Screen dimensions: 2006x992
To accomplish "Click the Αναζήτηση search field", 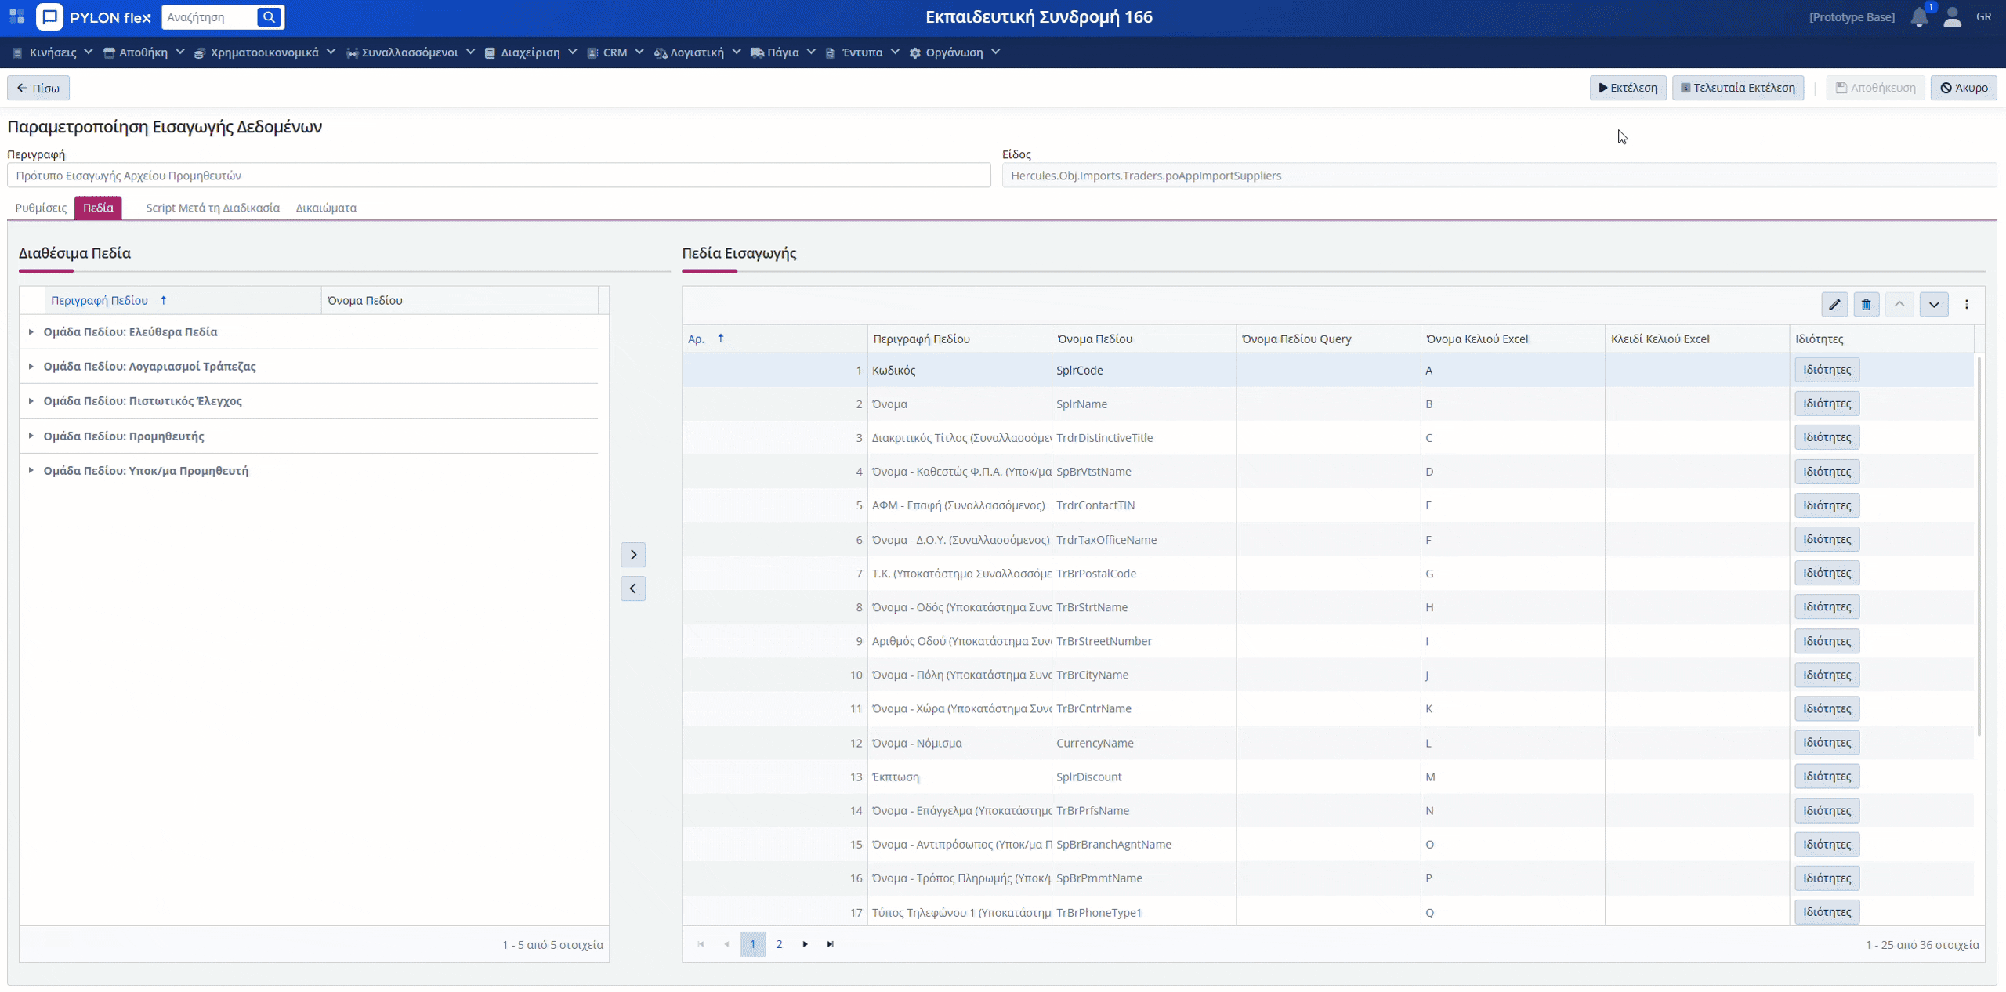I will (x=209, y=16).
